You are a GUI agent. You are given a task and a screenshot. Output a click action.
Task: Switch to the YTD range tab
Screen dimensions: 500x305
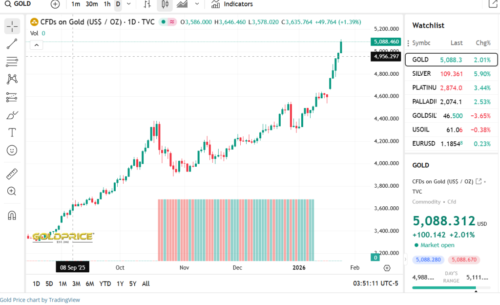coord(105,283)
